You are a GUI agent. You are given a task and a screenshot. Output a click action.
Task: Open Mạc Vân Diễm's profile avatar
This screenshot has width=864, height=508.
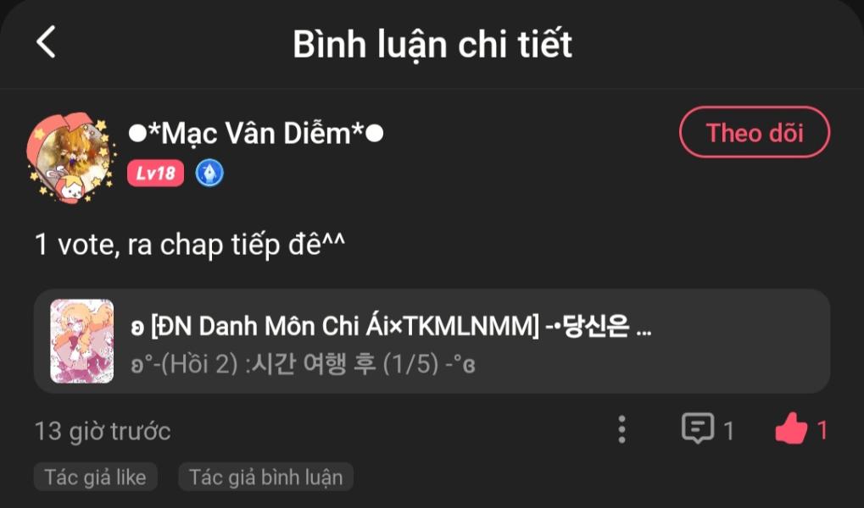click(x=70, y=158)
